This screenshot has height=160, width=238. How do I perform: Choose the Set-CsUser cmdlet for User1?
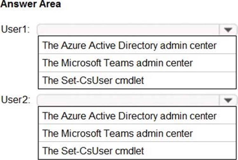click(x=93, y=80)
